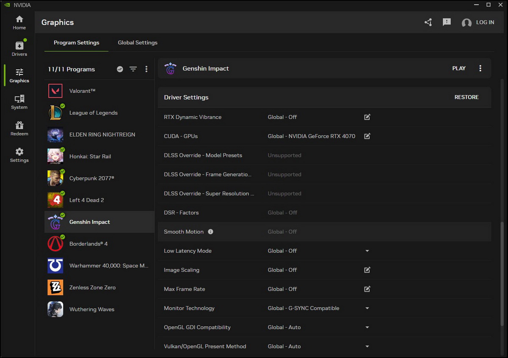This screenshot has height=358, width=508.
Task: Click the DSR - Factors setting label
Action: 181,213
